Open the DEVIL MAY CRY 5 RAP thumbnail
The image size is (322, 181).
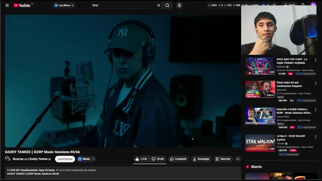pos(260,66)
